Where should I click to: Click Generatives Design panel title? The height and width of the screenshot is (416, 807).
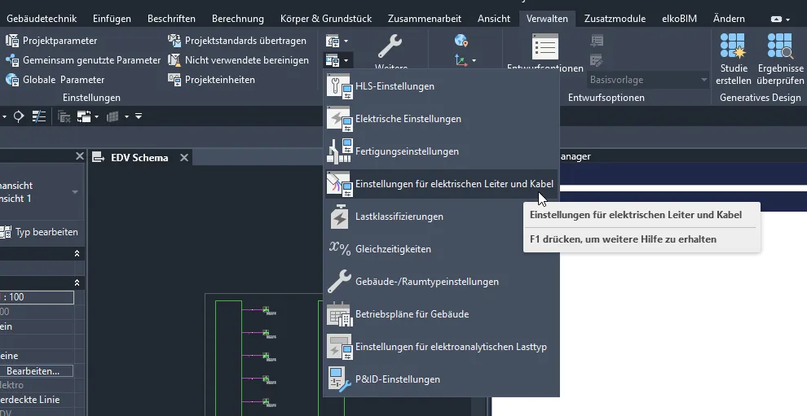click(761, 98)
